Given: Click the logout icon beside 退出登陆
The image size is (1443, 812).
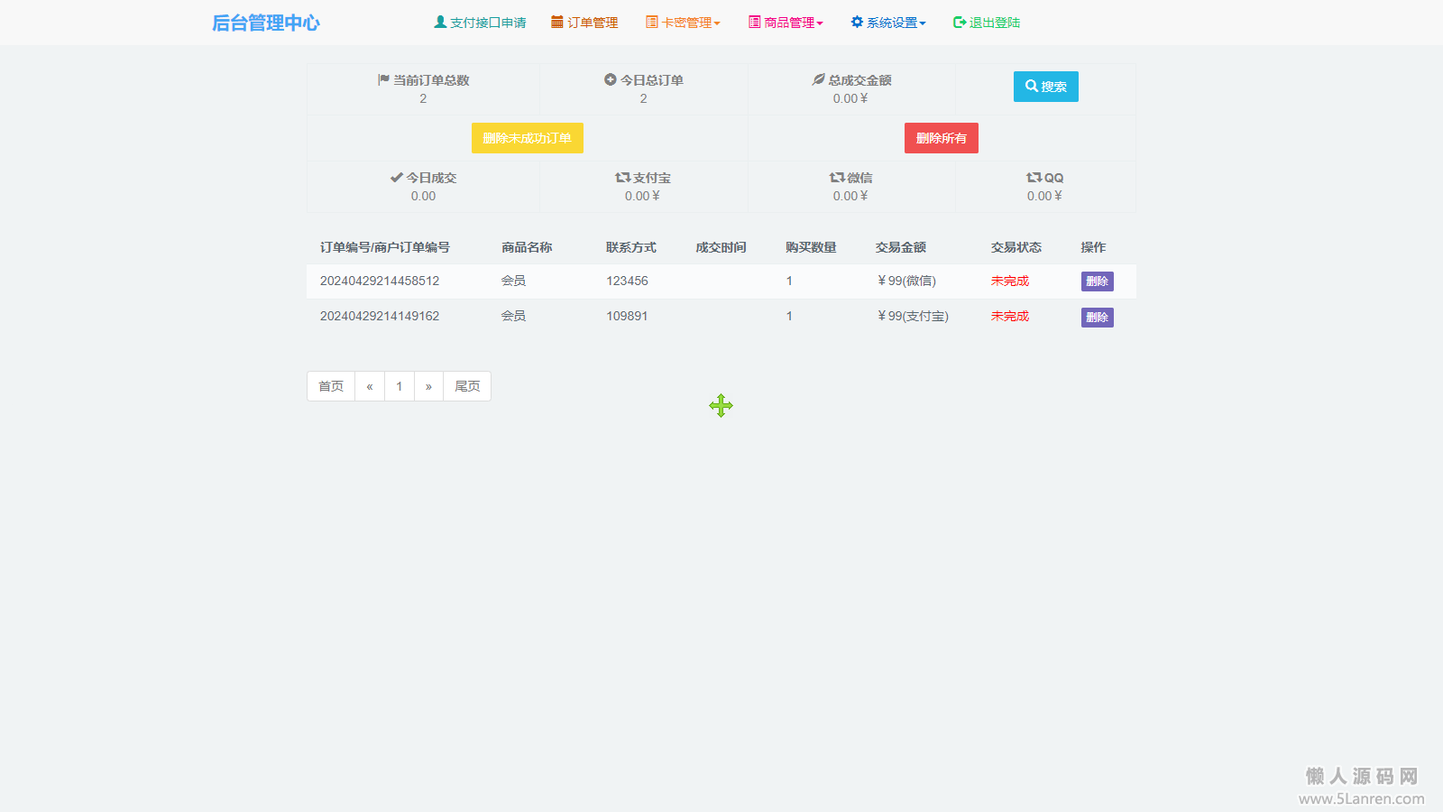Looking at the screenshot, I should [x=960, y=22].
